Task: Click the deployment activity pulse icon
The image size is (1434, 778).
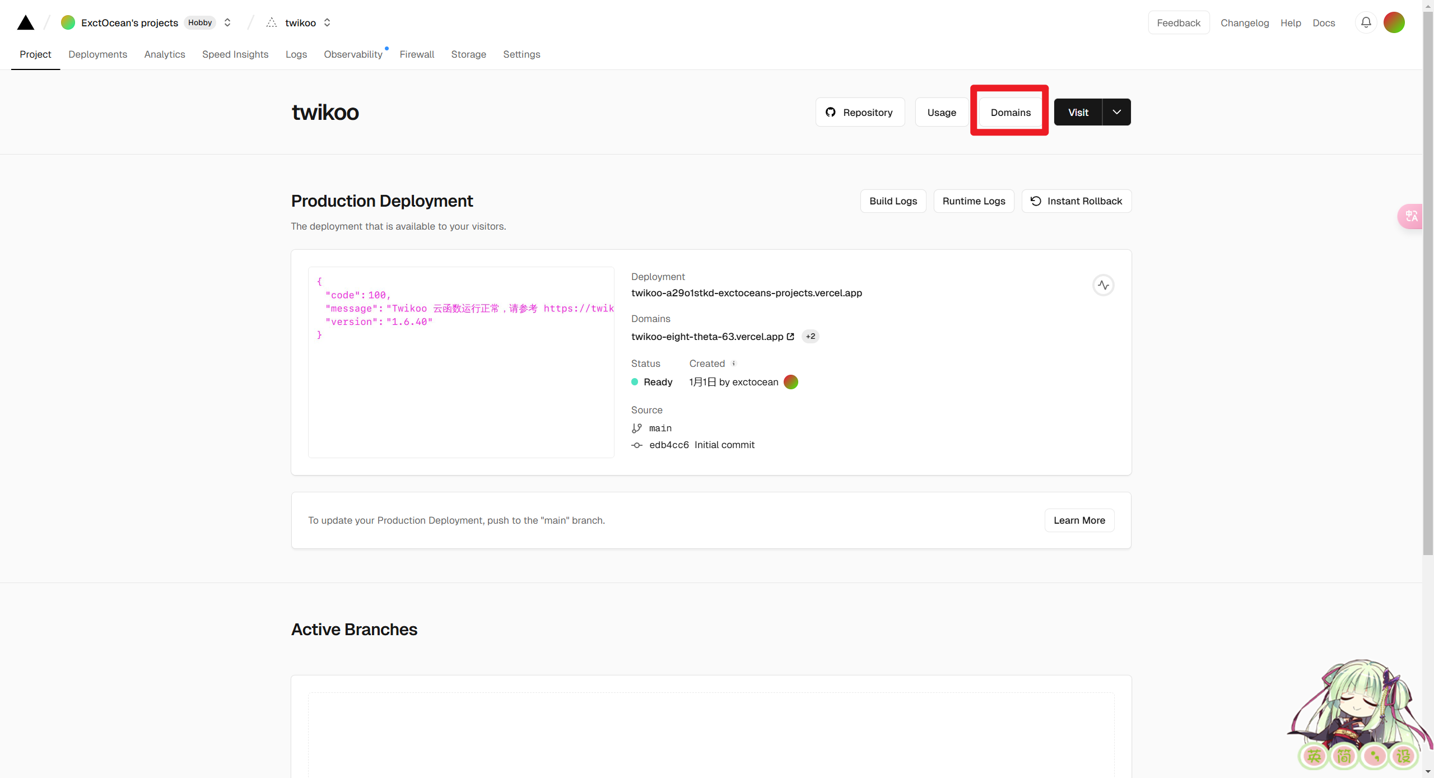Action: coord(1103,285)
